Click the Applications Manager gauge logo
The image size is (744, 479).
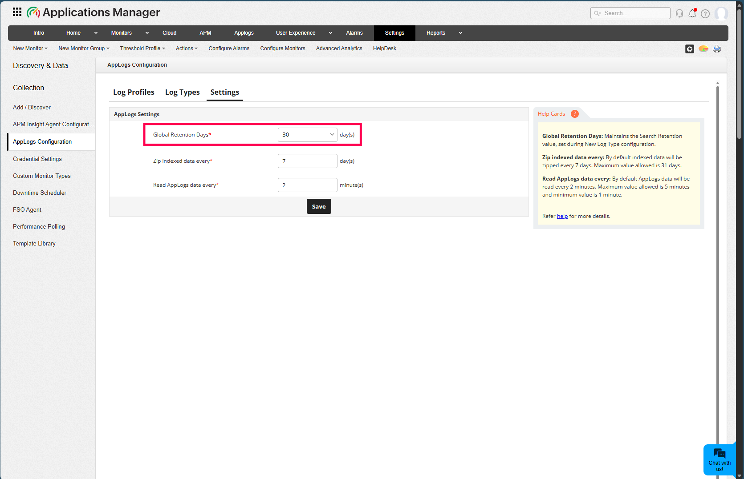coord(33,12)
